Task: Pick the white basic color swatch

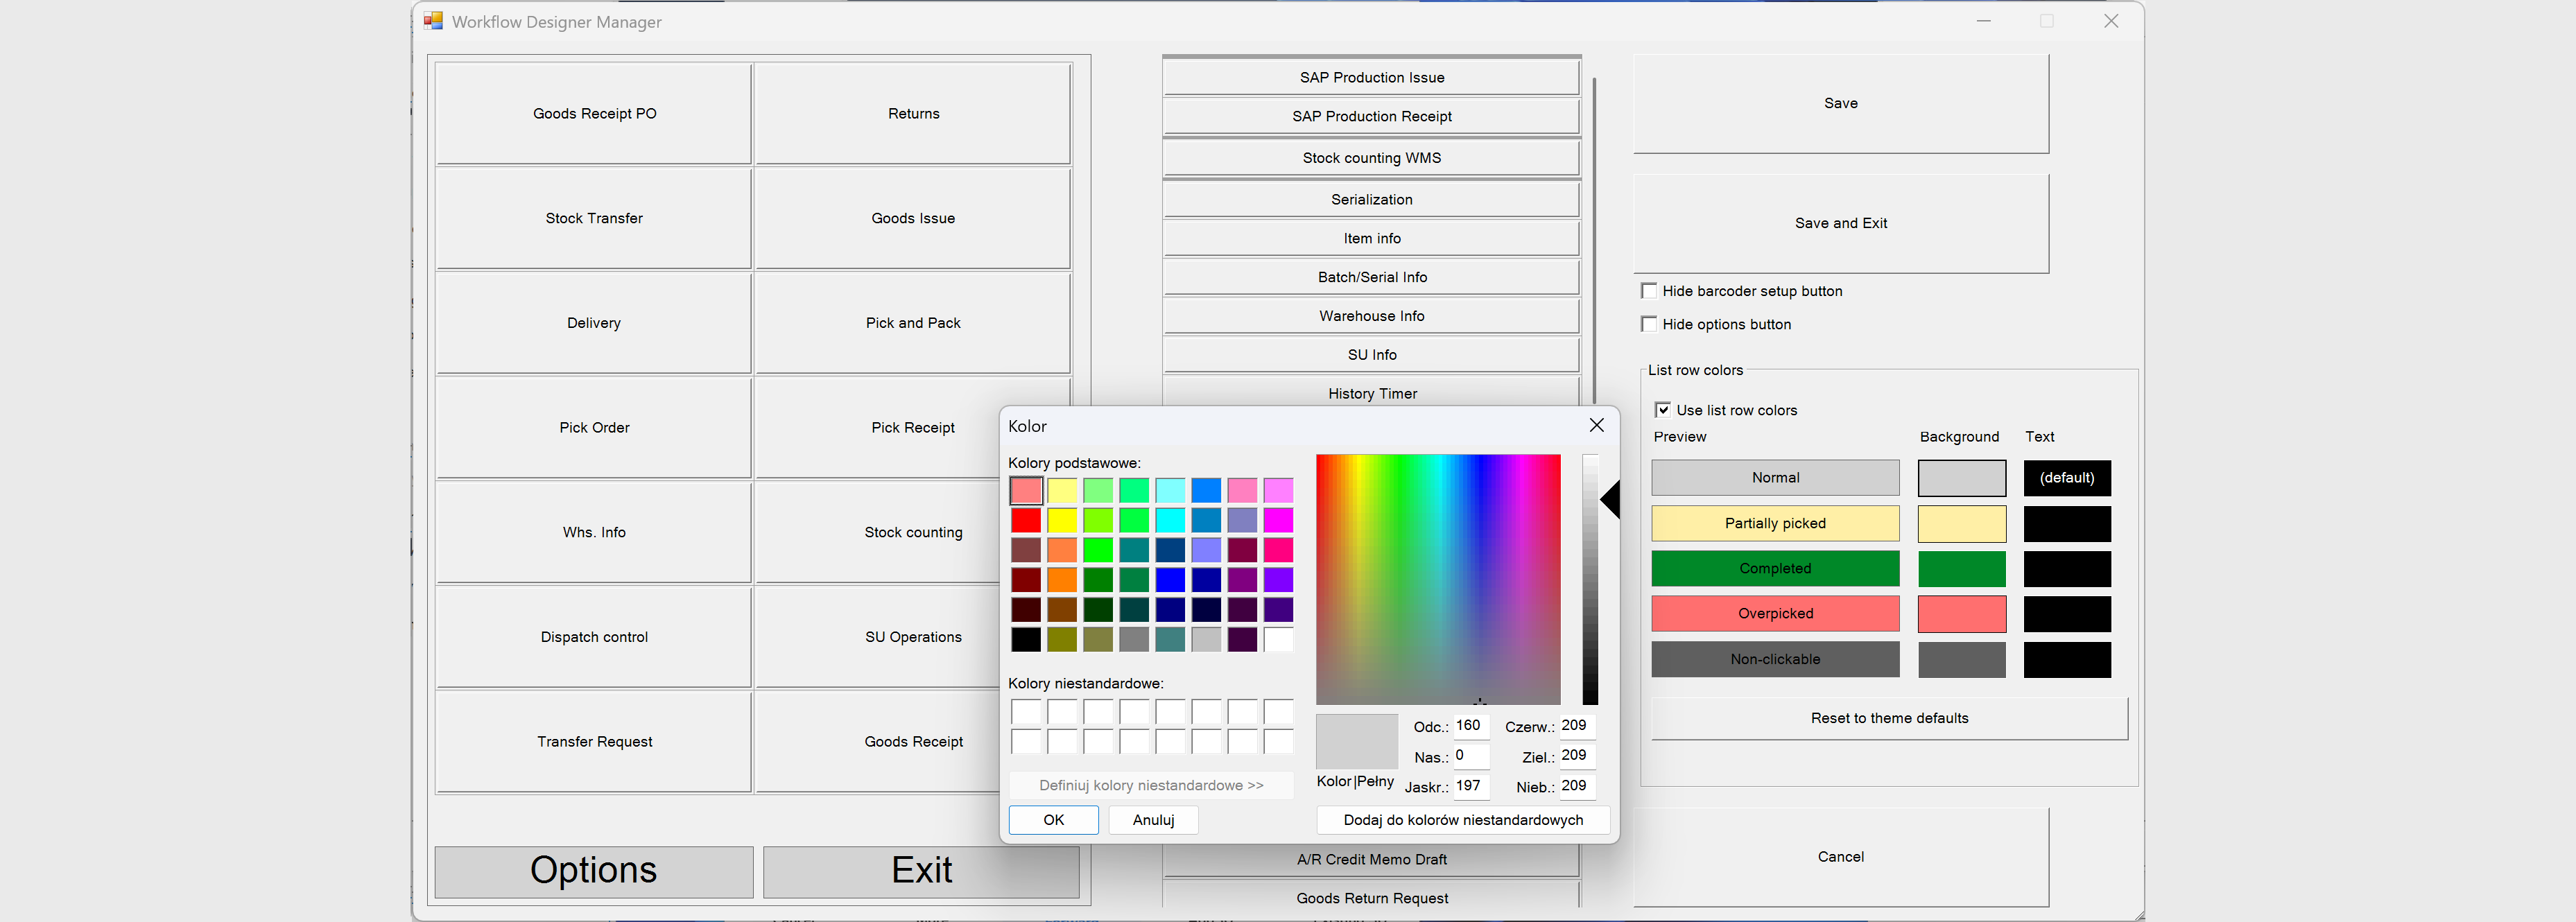Action: (x=1278, y=639)
